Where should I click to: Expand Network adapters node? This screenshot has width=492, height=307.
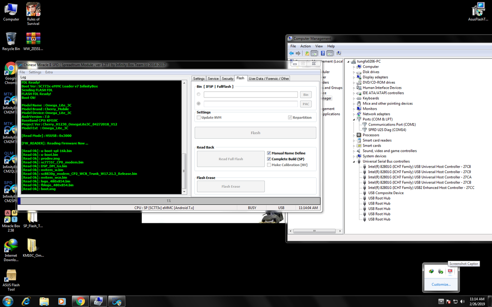pos(354,114)
